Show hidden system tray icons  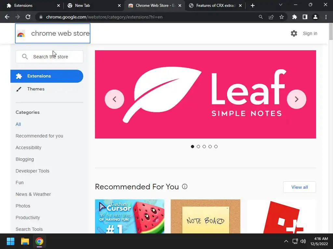coord(286,241)
